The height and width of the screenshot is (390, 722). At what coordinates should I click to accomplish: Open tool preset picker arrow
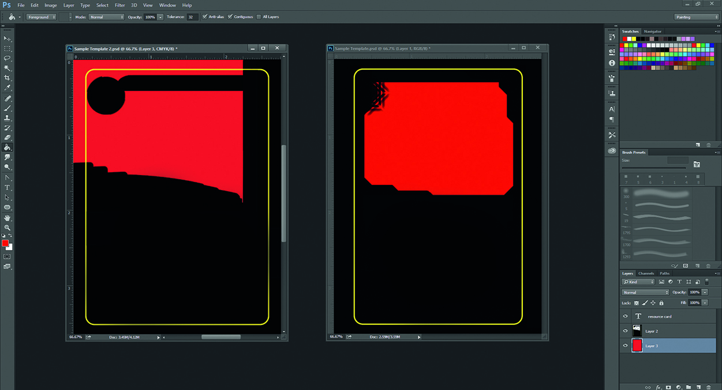click(19, 17)
